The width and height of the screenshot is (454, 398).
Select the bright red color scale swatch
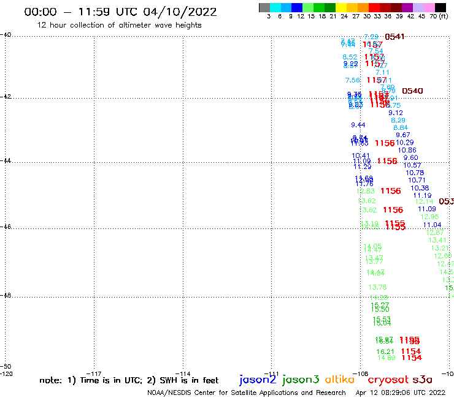click(x=374, y=7)
